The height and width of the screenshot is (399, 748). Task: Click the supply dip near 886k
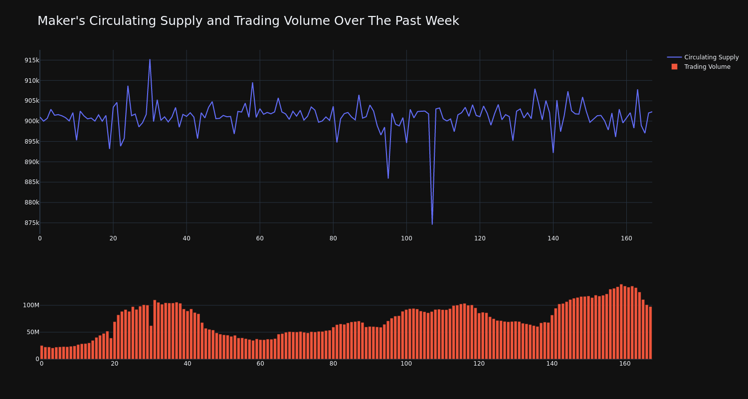(x=388, y=178)
